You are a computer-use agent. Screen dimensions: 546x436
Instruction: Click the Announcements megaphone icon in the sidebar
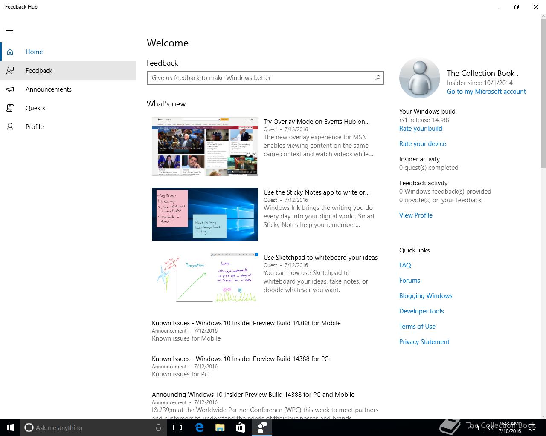(10, 89)
